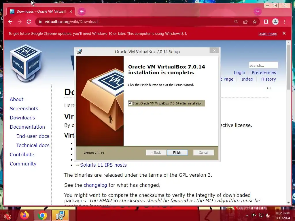Click the page scroll-down arrow
The image size is (295, 221).
(x=288, y=203)
